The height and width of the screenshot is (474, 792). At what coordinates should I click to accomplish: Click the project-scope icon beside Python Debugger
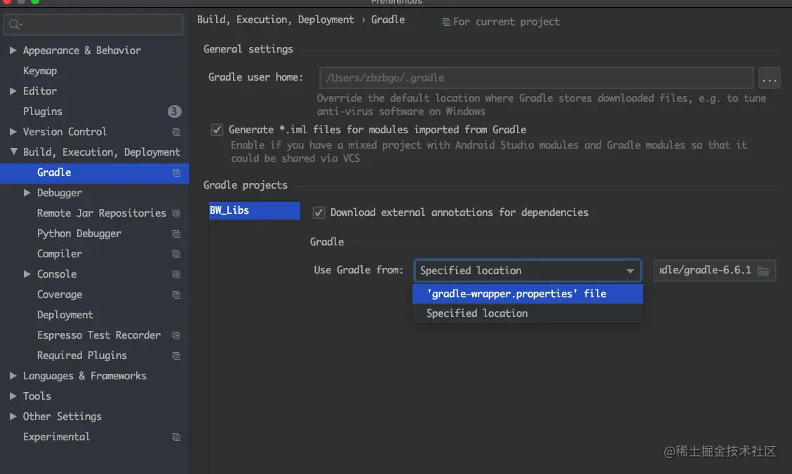point(176,233)
